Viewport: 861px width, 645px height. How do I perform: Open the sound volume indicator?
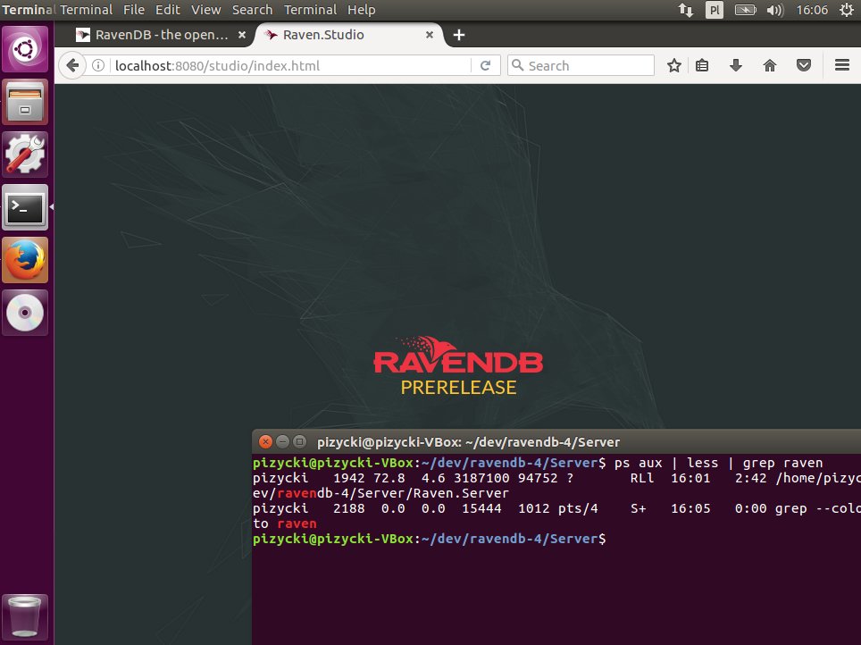tap(774, 10)
